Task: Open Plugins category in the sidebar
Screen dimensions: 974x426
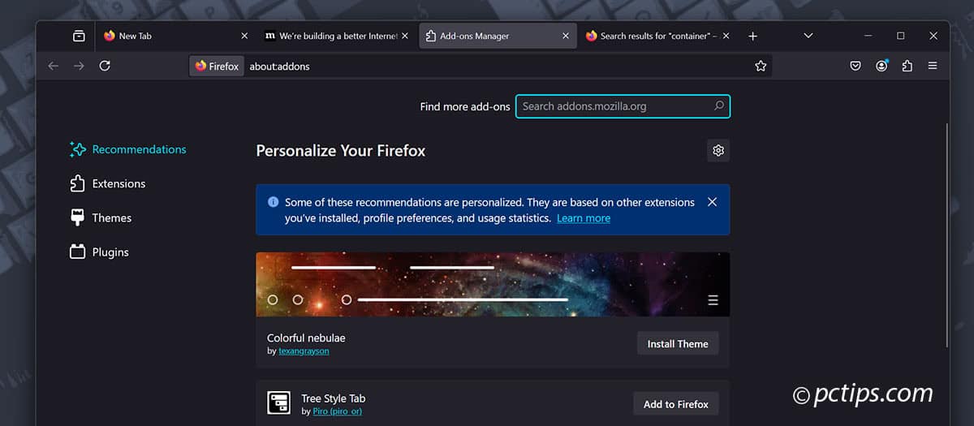Action: 110,252
